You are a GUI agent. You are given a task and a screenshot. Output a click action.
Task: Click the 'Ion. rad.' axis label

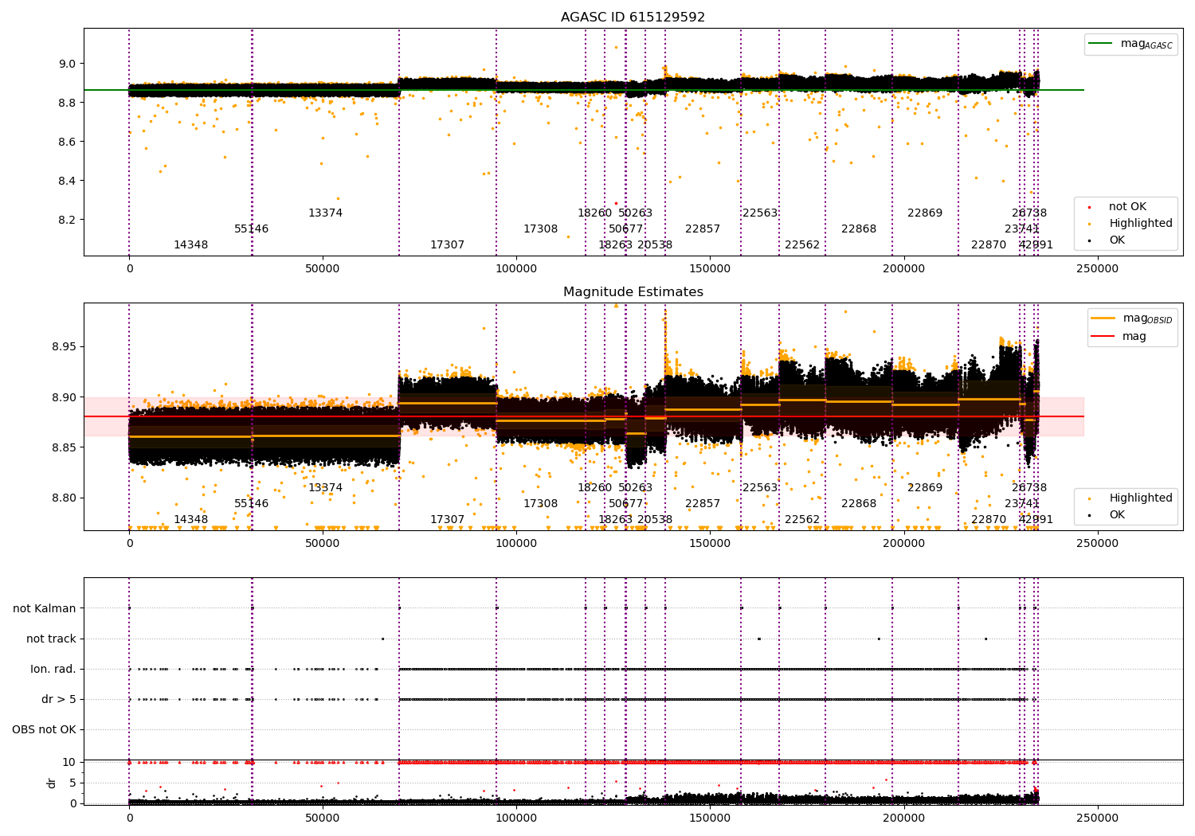tap(53, 670)
